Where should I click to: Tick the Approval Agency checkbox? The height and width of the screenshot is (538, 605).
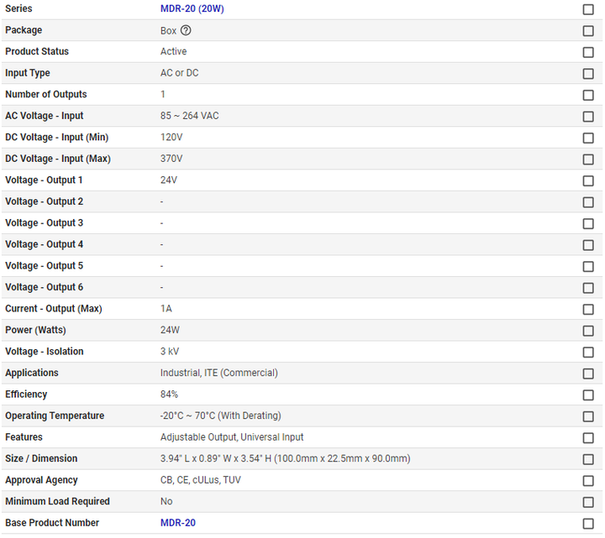[588, 481]
